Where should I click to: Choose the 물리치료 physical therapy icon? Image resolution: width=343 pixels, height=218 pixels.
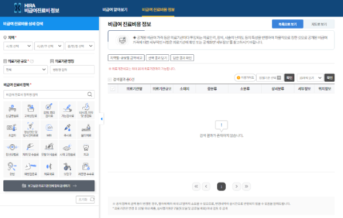coord(86,130)
